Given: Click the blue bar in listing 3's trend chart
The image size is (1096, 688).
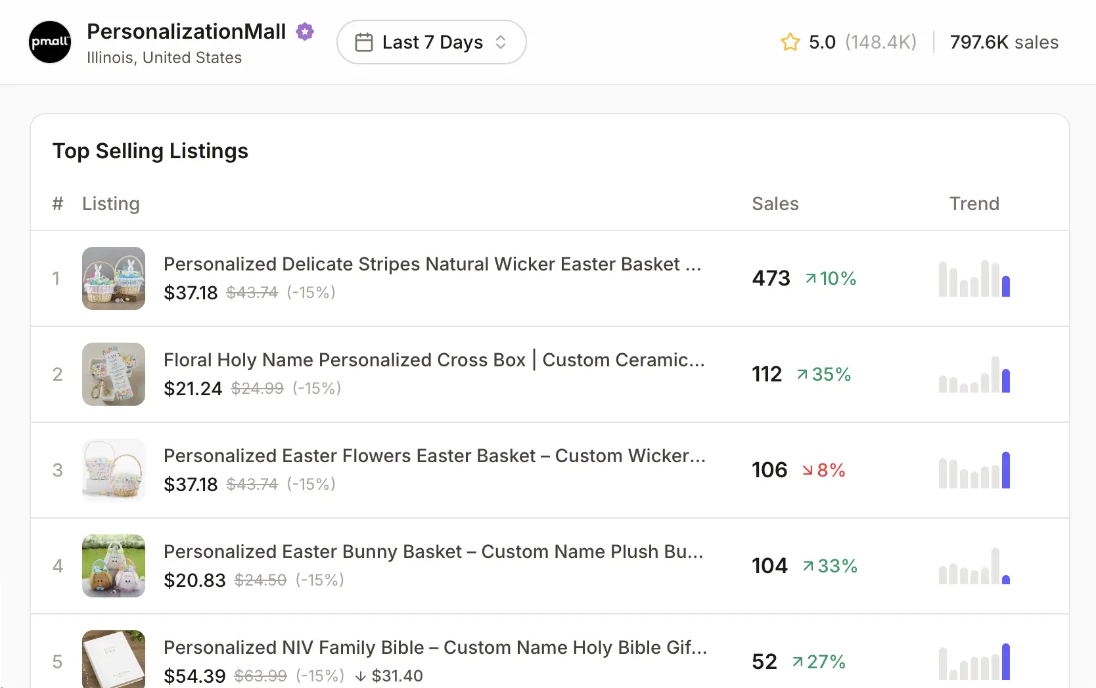Looking at the screenshot, I should (1007, 469).
